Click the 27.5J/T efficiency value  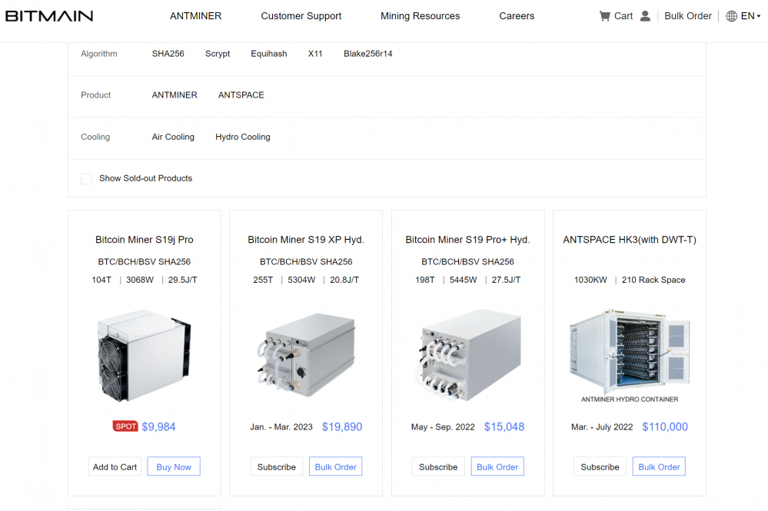(506, 280)
